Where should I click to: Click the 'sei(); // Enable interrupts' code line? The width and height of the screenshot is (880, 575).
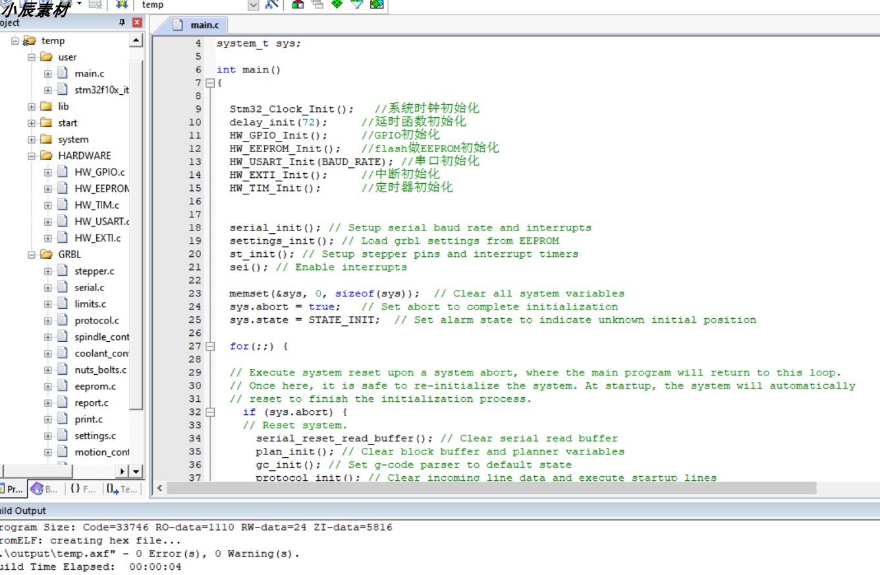tap(318, 267)
